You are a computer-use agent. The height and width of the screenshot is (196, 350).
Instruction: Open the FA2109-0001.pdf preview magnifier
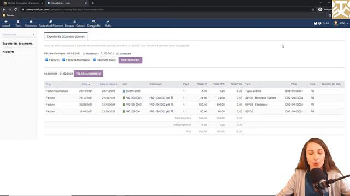[x=172, y=111]
